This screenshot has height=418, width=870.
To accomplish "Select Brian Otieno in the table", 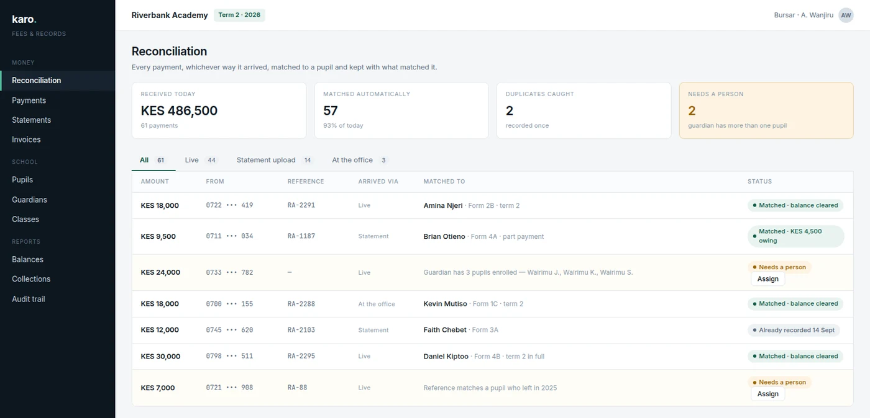I will click(x=444, y=236).
